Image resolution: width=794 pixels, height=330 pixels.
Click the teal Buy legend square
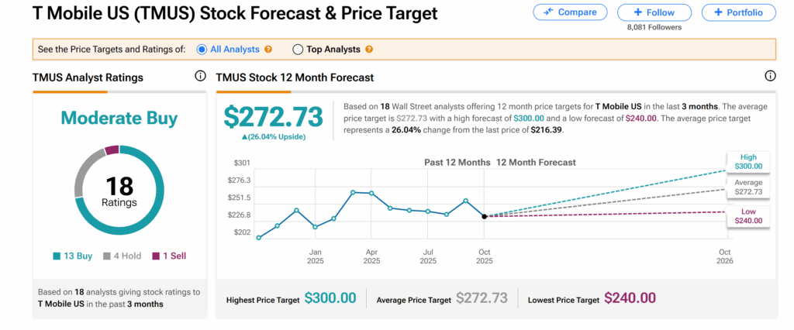point(57,256)
